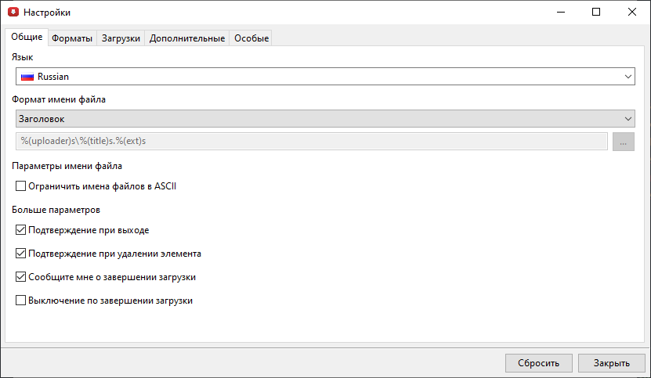Click the Закрыть button
The image size is (651, 378).
[611, 363]
